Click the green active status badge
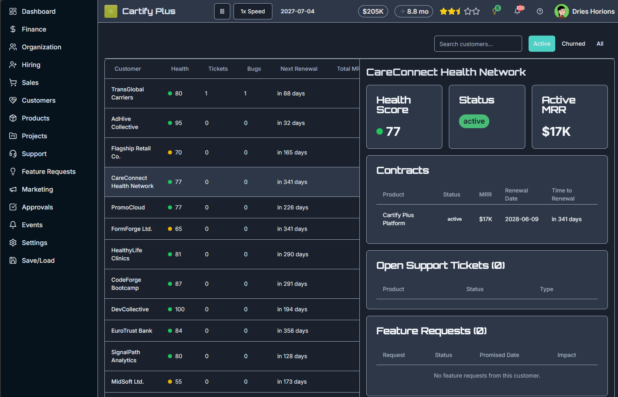 [474, 121]
